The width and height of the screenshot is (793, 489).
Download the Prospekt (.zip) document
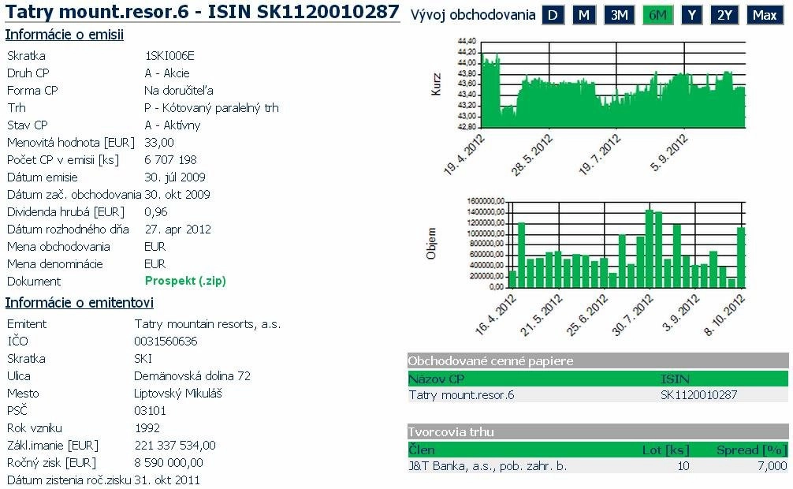(x=185, y=281)
